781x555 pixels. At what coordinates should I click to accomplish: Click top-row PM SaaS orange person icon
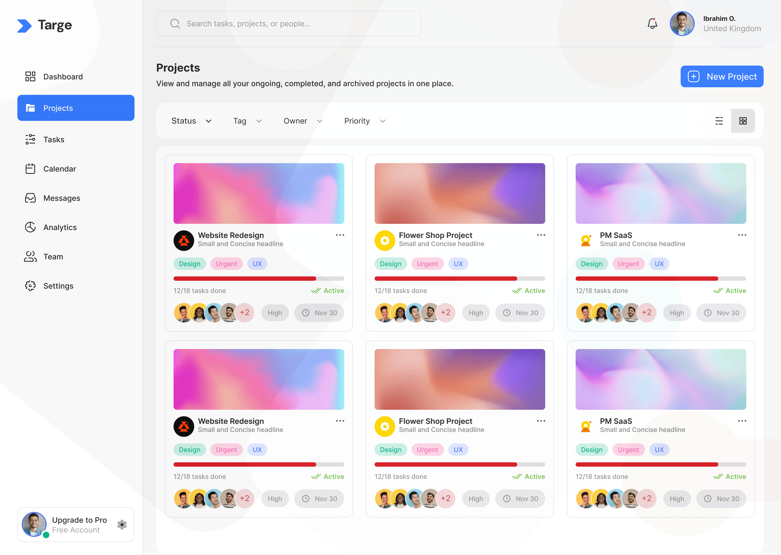point(586,240)
